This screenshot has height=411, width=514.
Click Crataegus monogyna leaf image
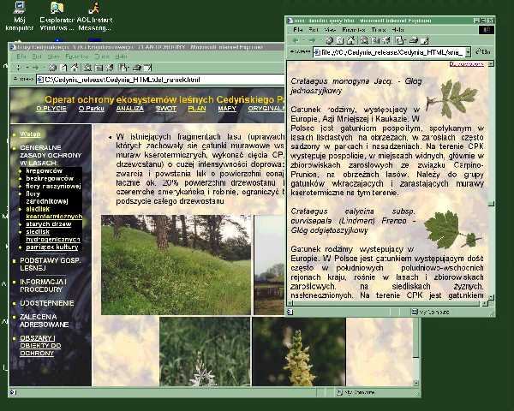(451, 98)
